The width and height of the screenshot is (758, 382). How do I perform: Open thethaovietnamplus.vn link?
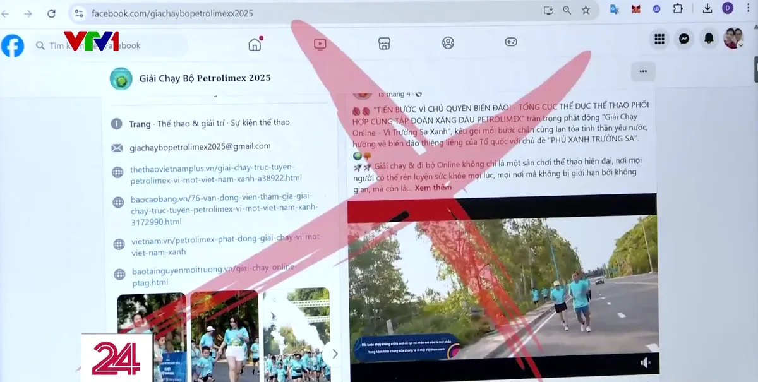pyautogui.click(x=216, y=174)
